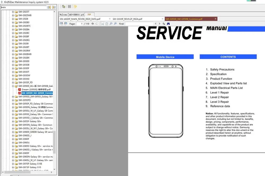Click search previous icon beside the tree filter
Screen dimensions: 265x176
pos(49,7)
